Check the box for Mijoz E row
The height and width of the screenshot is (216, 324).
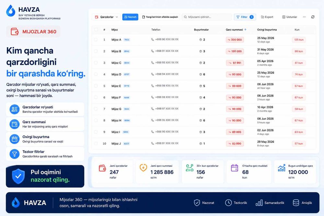click(96, 86)
